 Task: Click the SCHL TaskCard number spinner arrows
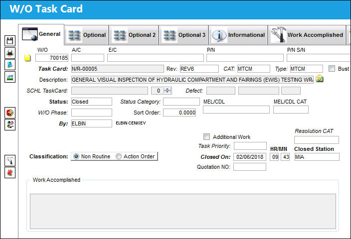pyautogui.click(x=168, y=91)
